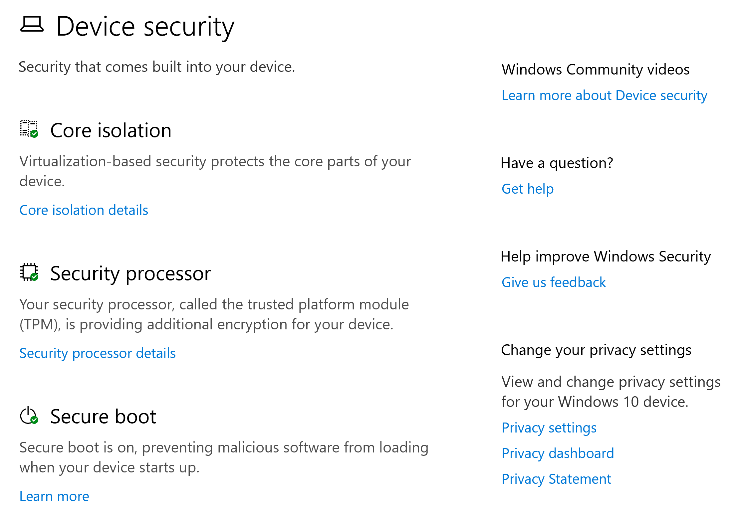Click the Secure boot heading
The height and width of the screenshot is (523, 732).
click(x=103, y=417)
